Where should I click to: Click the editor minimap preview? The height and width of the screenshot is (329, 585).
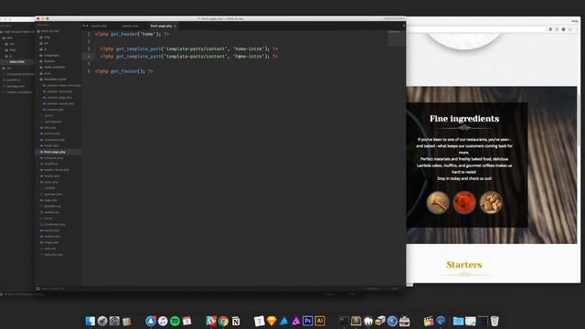click(x=396, y=38)
